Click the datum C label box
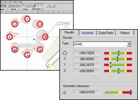This screenshot has width=138, height=100. pyautogui.click(x=38, y=40)
